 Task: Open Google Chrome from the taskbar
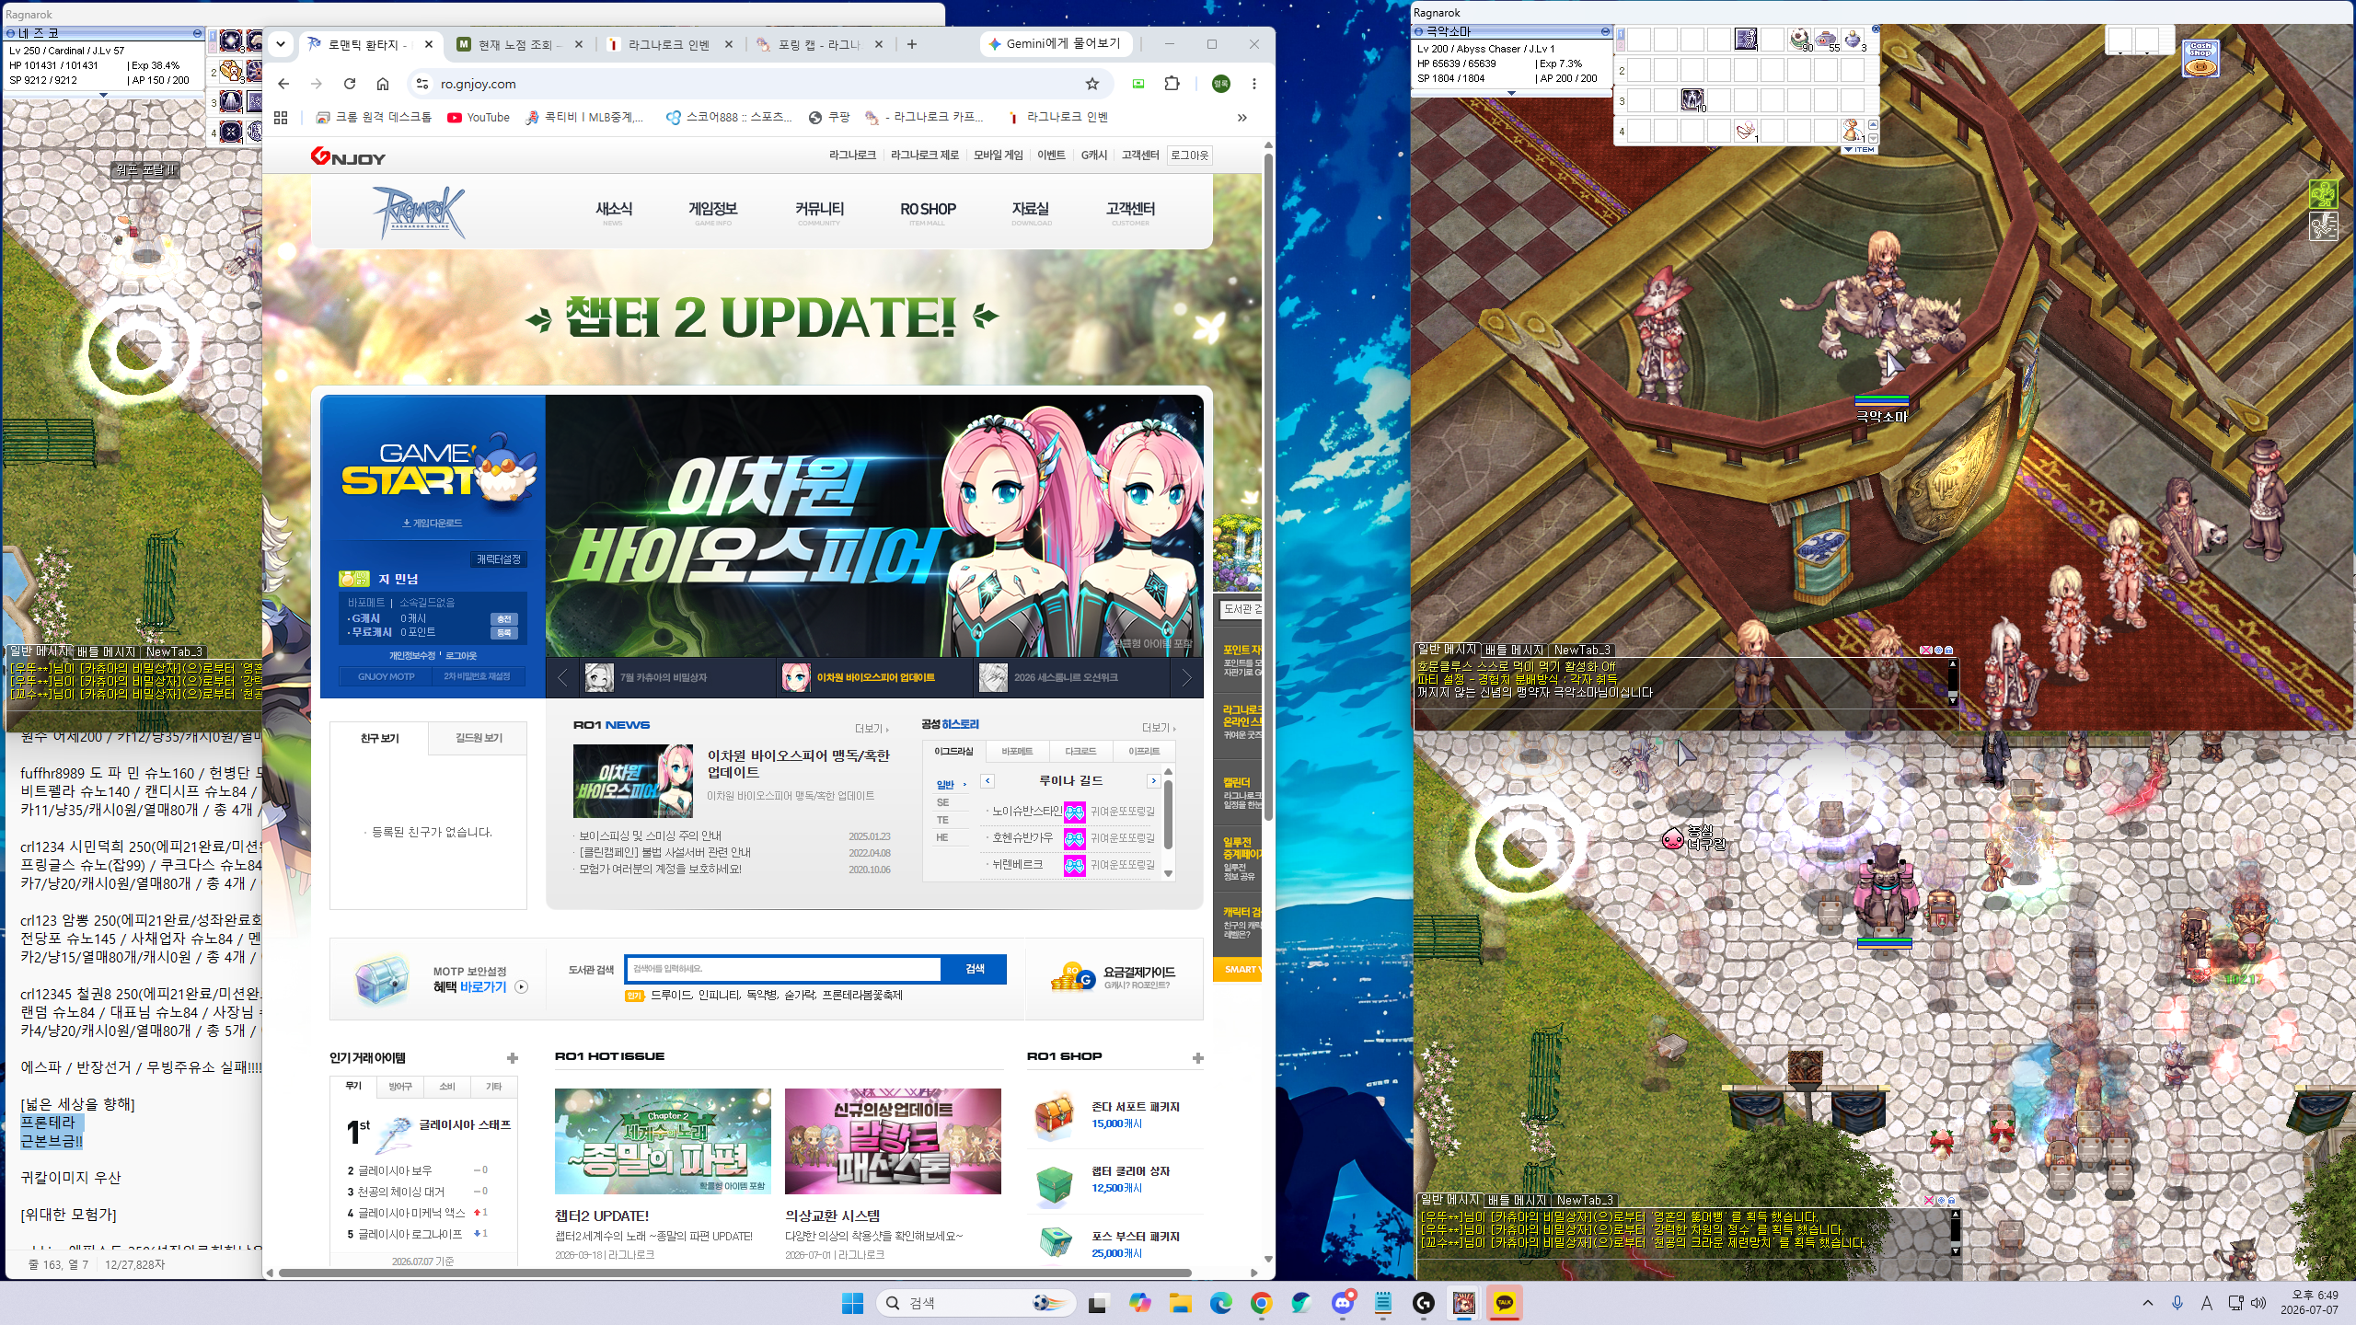(1262, 1303)
